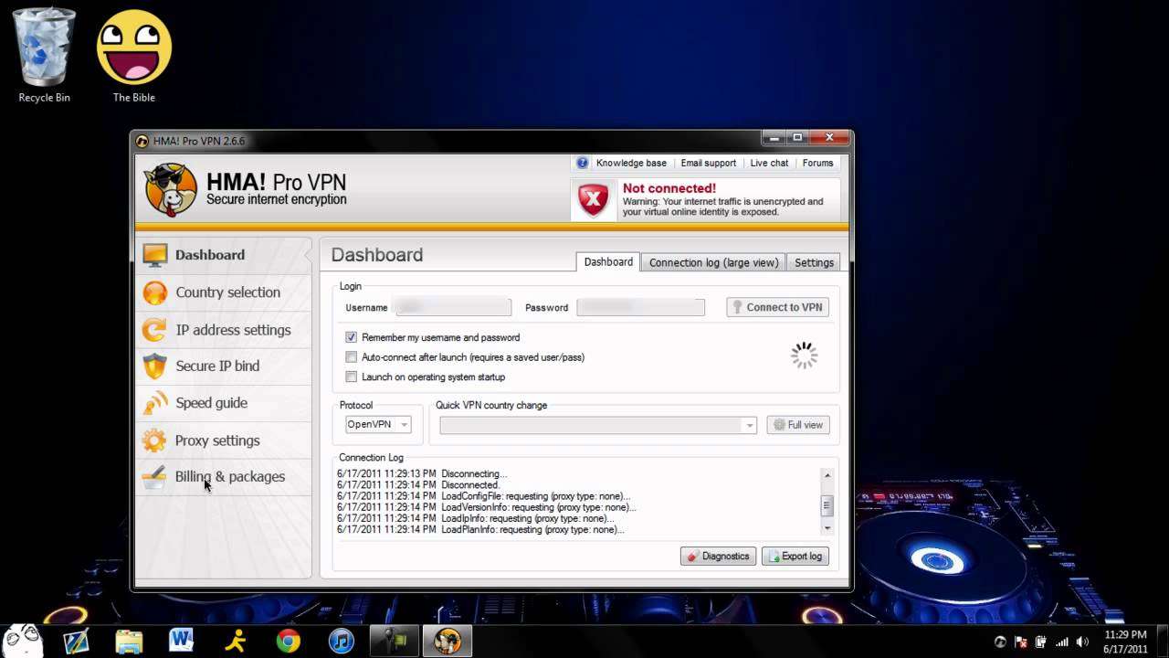
Task: Click the red shield not-connected icon
Action: [594, 199]
